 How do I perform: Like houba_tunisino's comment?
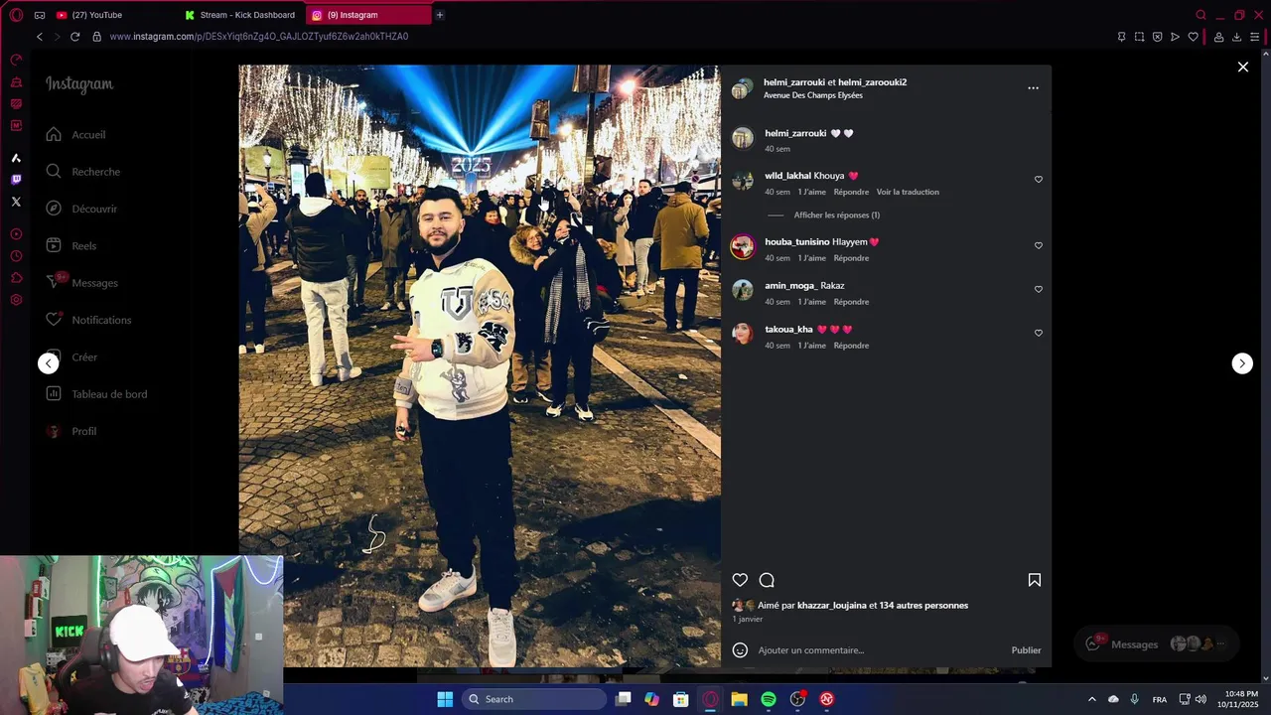[x=1039, y=245]
